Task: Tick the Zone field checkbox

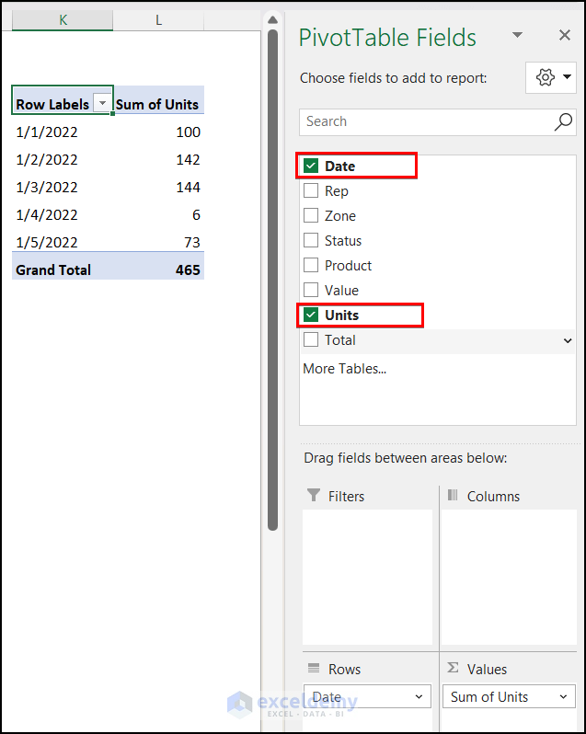Action: (311, 216)
